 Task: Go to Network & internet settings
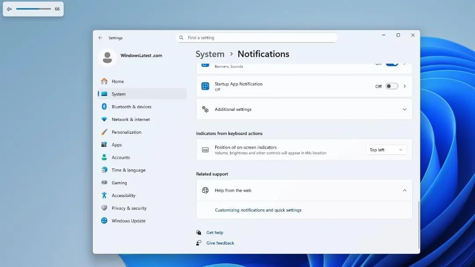click(130, 120)
